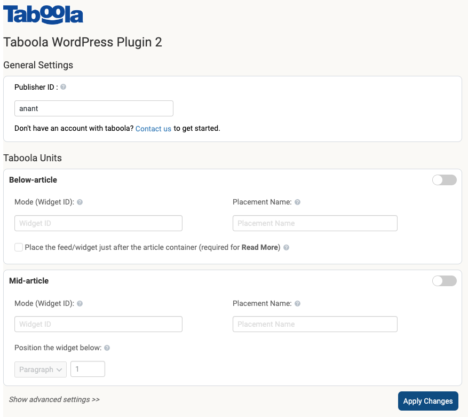The height and width of the screenshot is (417, 468).
Task: Click the Publisher ID input field
Action: 94,108
